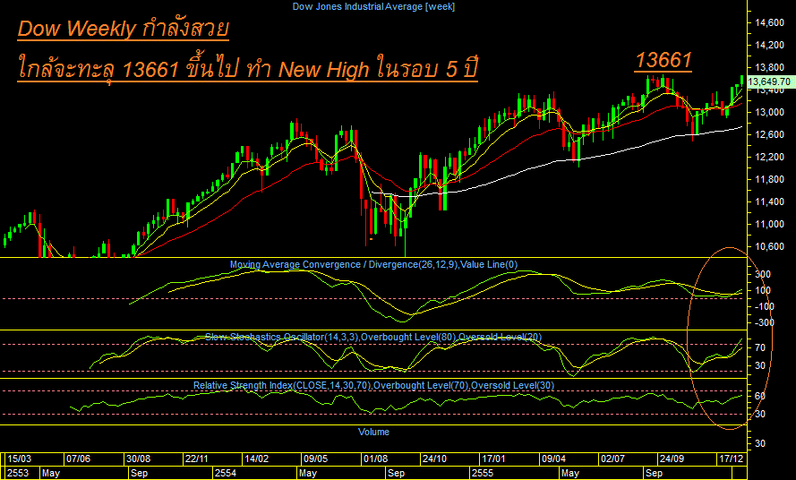Click the 60 value on RSI axis
The image size is (796, 480).
tap(760, 396)
